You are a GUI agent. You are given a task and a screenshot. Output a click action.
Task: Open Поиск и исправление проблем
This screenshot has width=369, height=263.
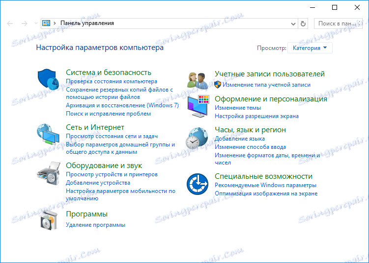click(x=108, y=114)
